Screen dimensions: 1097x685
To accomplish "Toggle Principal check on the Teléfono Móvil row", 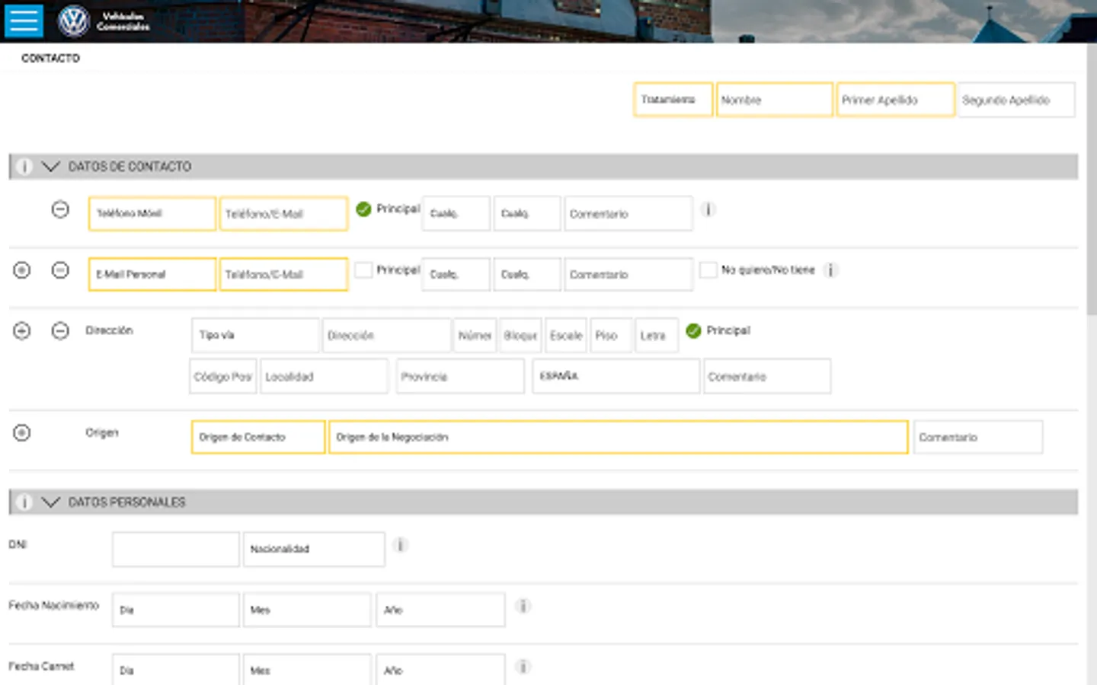I will click(364, 209).
